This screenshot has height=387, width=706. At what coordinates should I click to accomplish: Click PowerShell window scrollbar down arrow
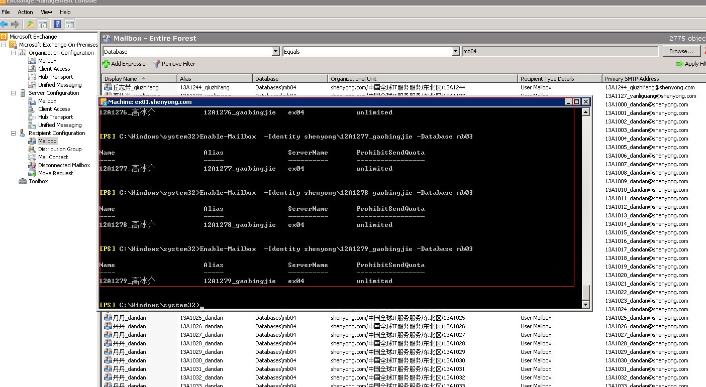(x=585, y=304)
